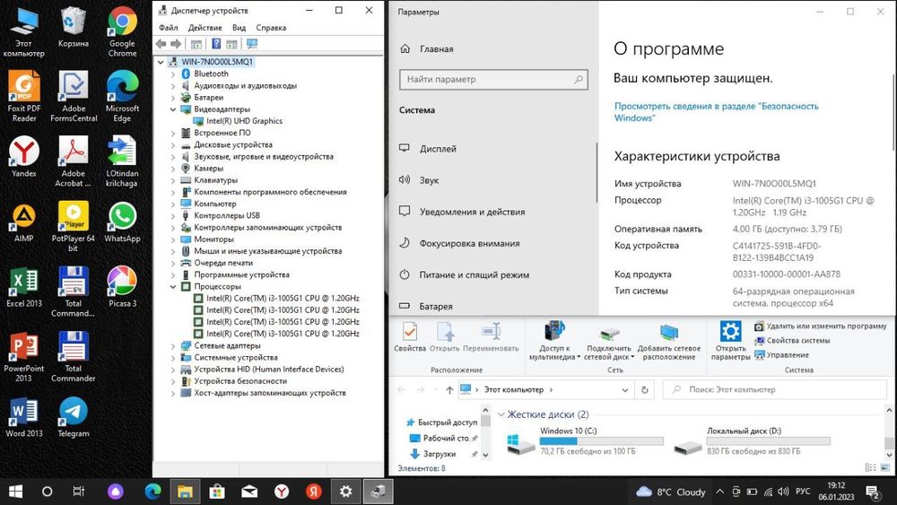Image resolution: width=897 pixels, height=505 pixels.
Task: Select Загрузки in Explorer quick access
Action: click(x=440, y=454)
